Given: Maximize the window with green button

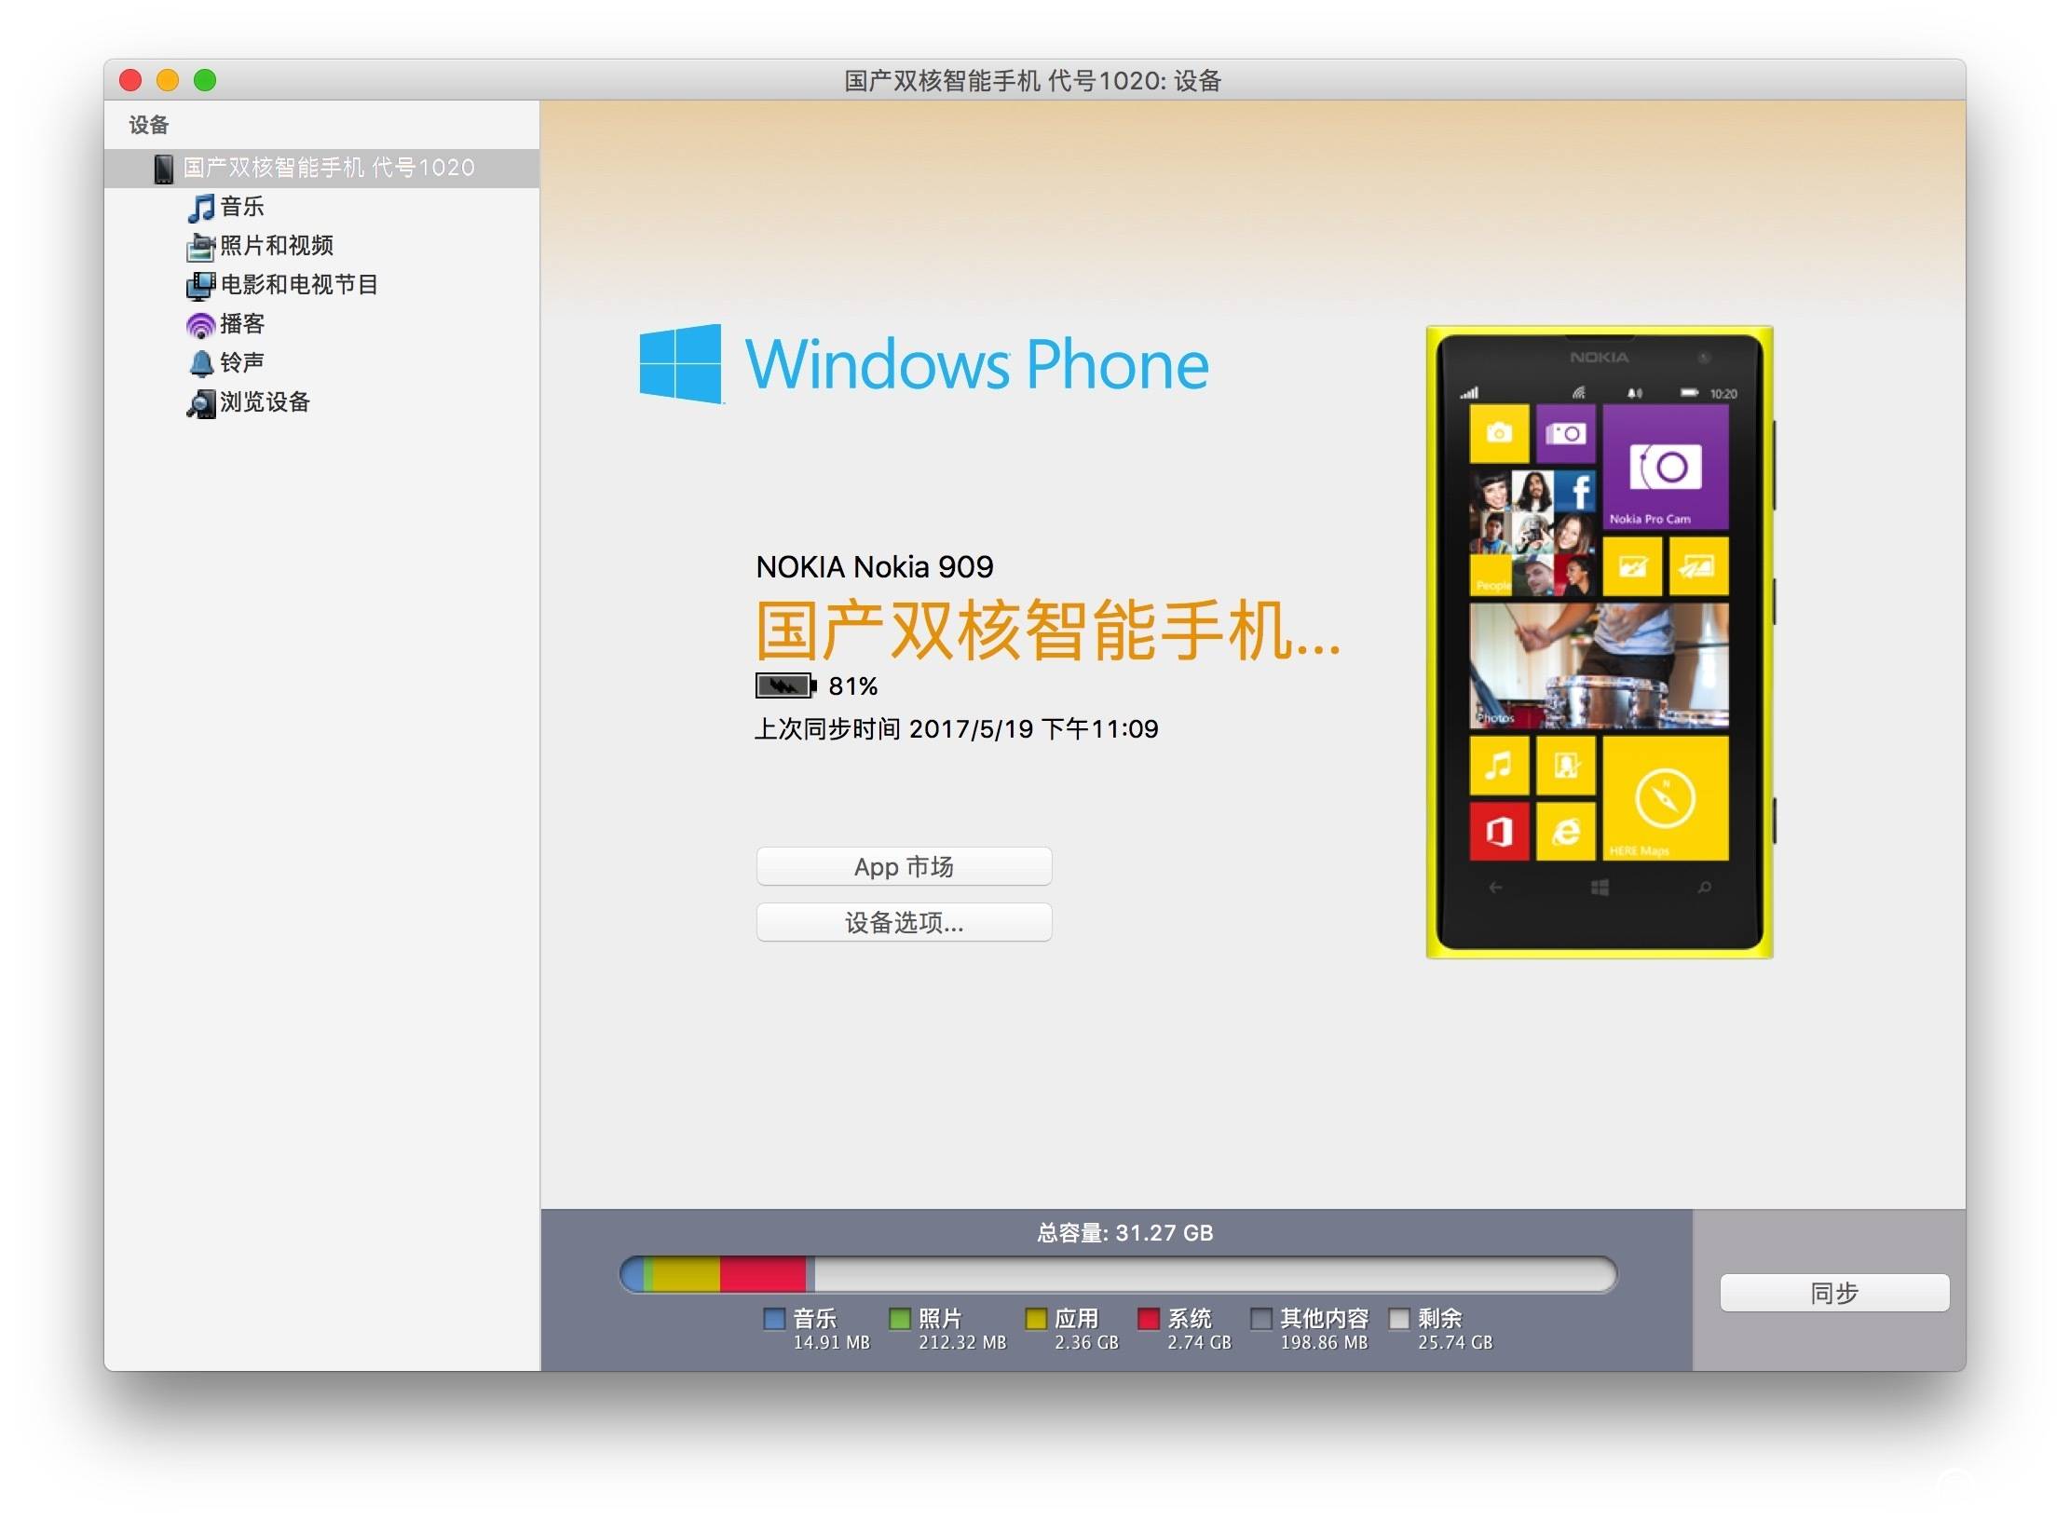Looking at the screenshot, I should [205, 81].
